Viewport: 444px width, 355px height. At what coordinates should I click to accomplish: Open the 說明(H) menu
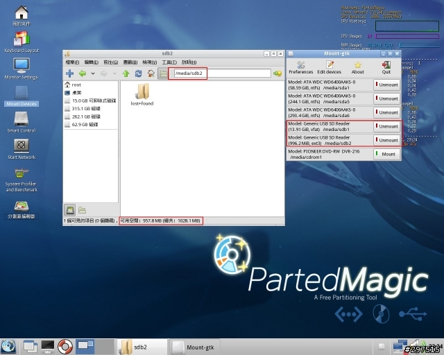coord(189,62)
